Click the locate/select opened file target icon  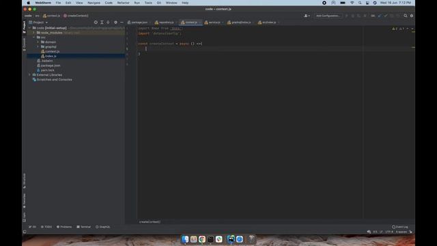[96, 23]
